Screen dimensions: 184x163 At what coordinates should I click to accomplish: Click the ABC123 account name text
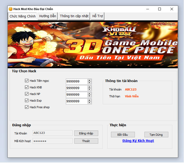tap(131, 89)
